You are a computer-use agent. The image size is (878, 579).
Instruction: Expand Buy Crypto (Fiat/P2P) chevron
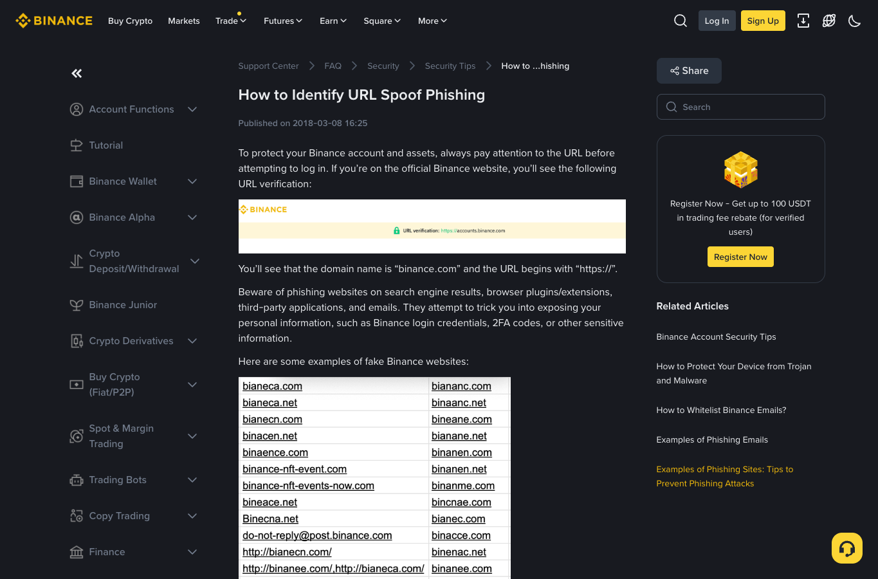tap(192, 385)
